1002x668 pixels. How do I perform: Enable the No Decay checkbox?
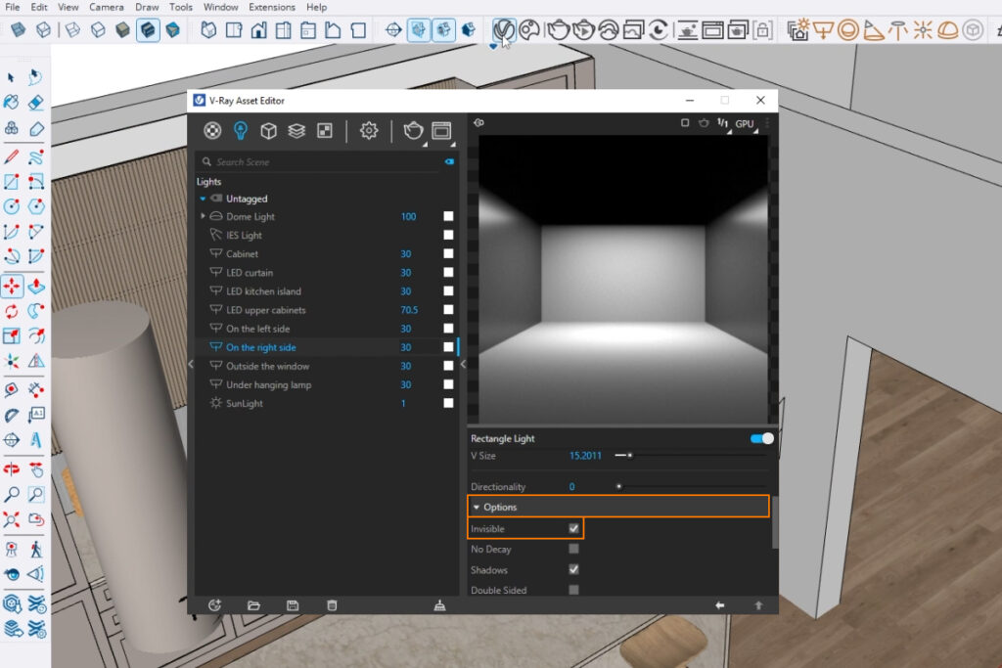pyautogui.click(x=574, y=550)
